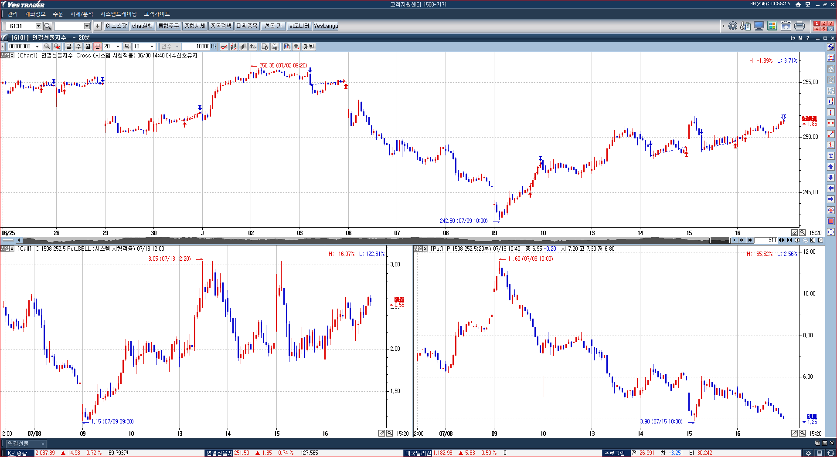Click the printer icon in top toolbar
The width and height of the screenshot is (837, 457).
tap(799, 26)
